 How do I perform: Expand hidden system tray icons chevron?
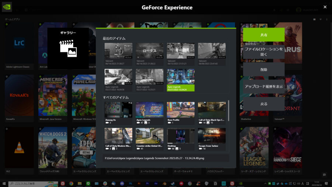pos(265,184)
